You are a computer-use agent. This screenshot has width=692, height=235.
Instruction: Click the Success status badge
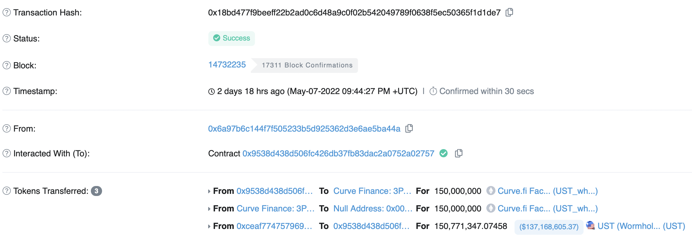click(232, 38)
